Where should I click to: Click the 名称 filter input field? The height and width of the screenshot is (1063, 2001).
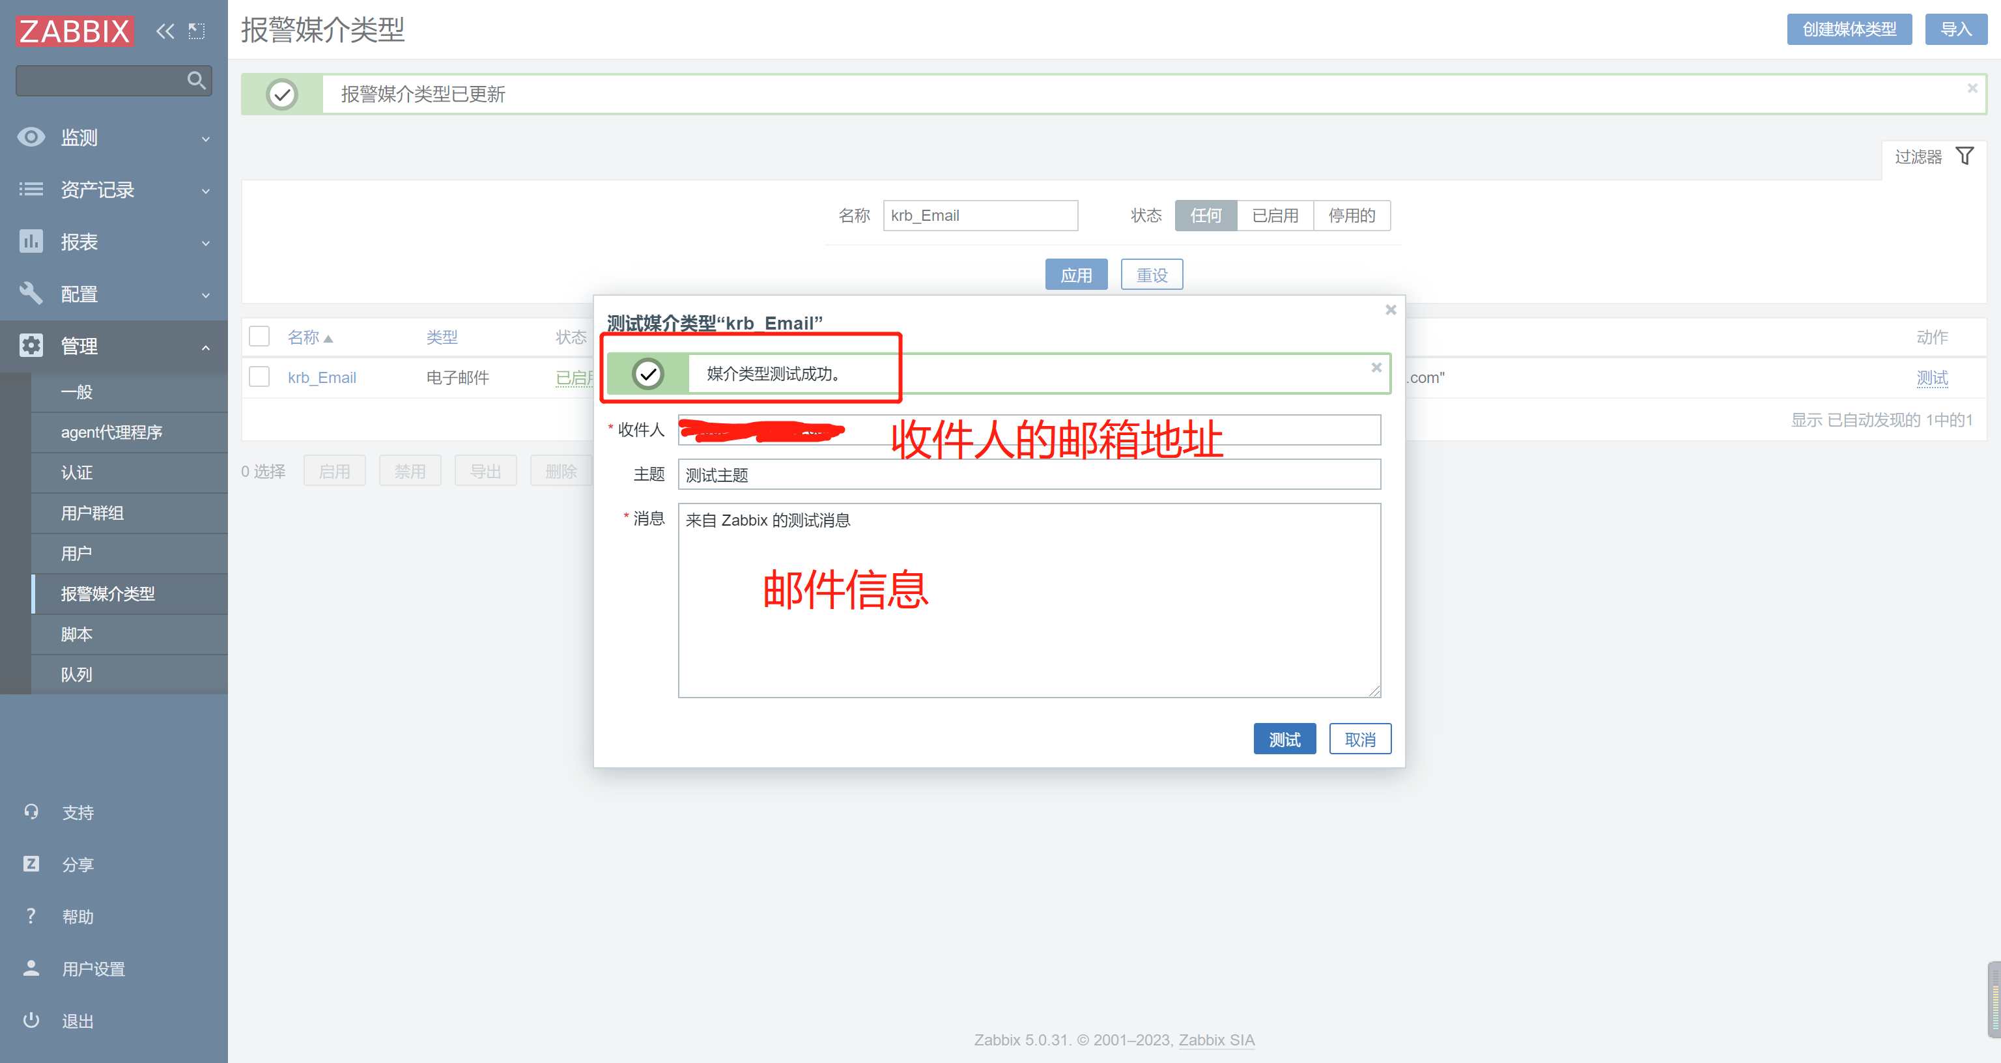(x=980, y=215)
